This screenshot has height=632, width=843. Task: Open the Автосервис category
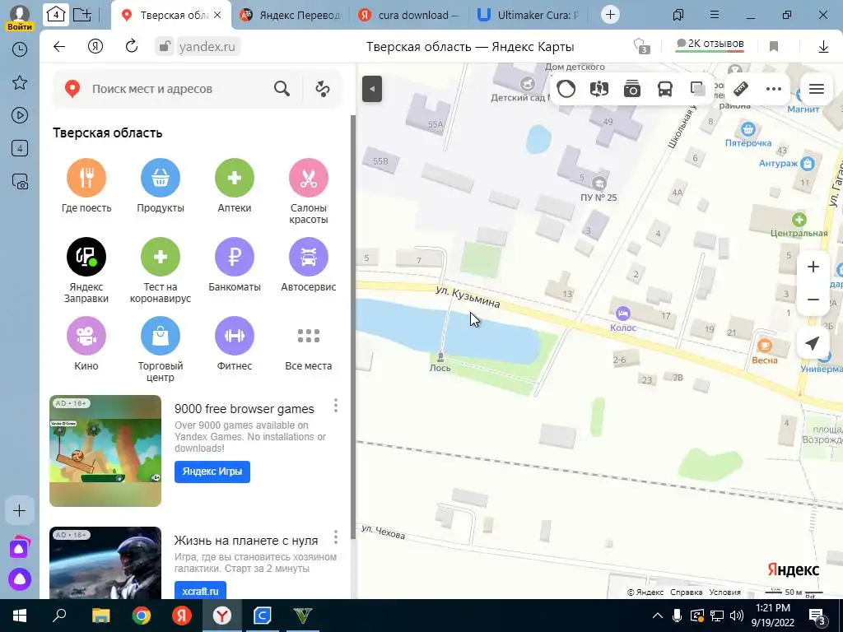[x=309, y=257]
